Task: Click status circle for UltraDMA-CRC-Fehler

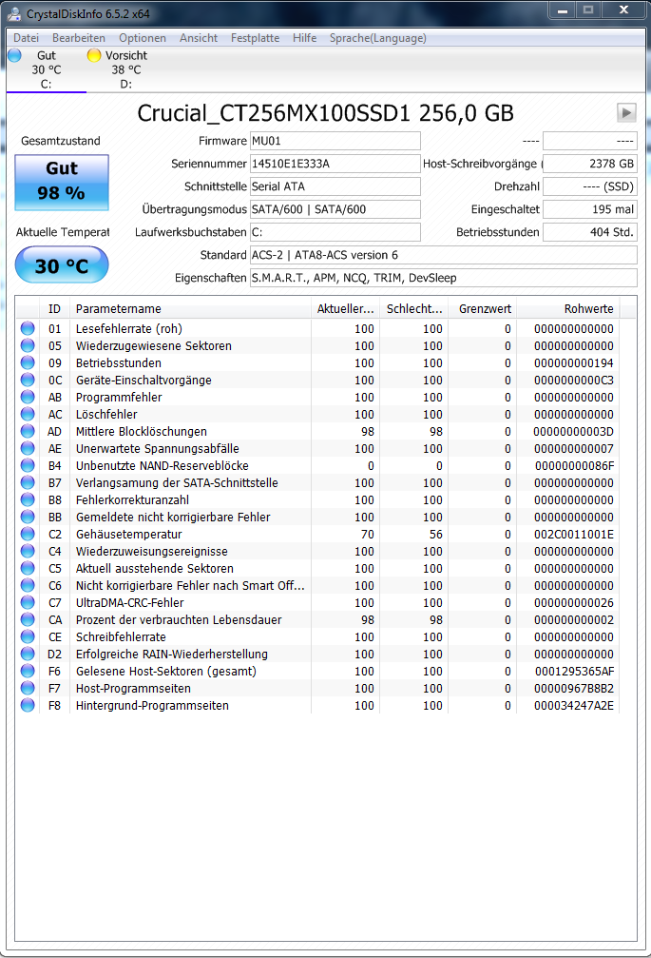Action: 28,602
